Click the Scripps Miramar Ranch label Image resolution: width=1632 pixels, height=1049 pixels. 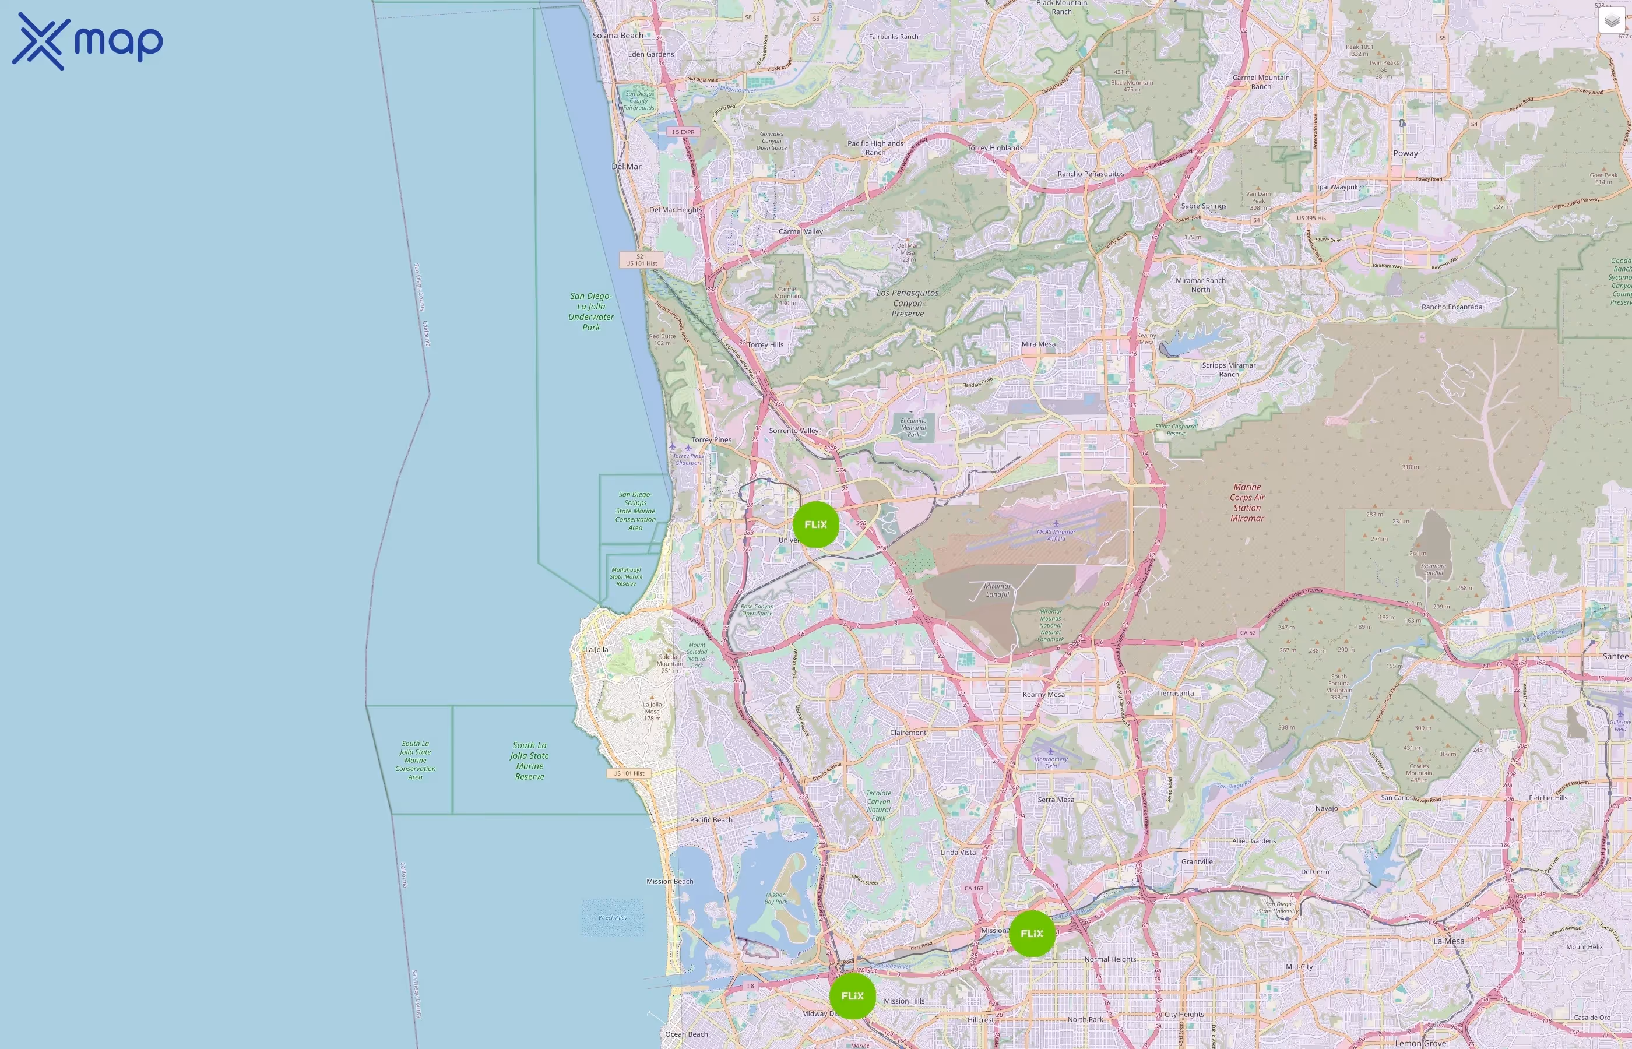pos(1229,370)
